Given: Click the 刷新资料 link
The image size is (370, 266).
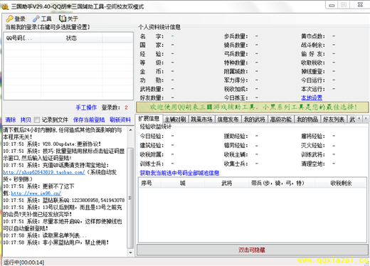Looking at the screenshot, I should (120, 120).
